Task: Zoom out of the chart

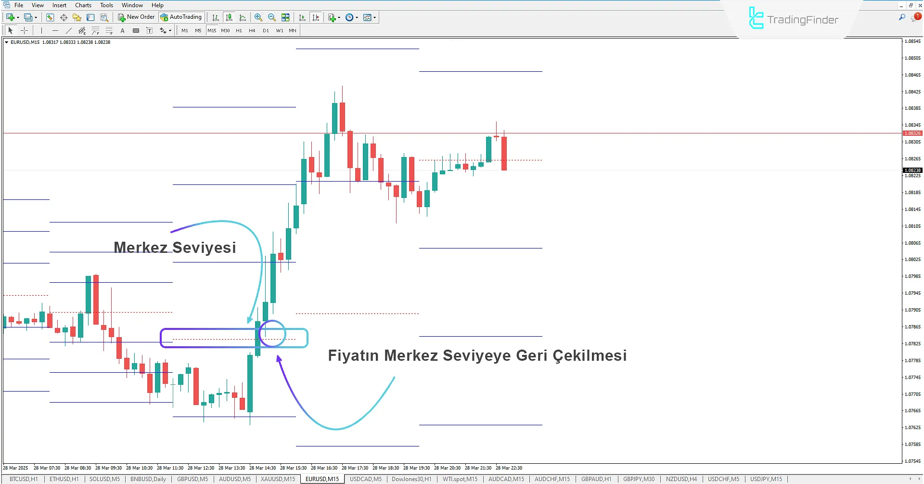Action: pos(272,17)
